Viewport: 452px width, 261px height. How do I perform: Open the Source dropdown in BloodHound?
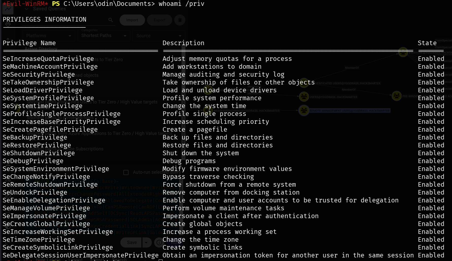[159, 36]
